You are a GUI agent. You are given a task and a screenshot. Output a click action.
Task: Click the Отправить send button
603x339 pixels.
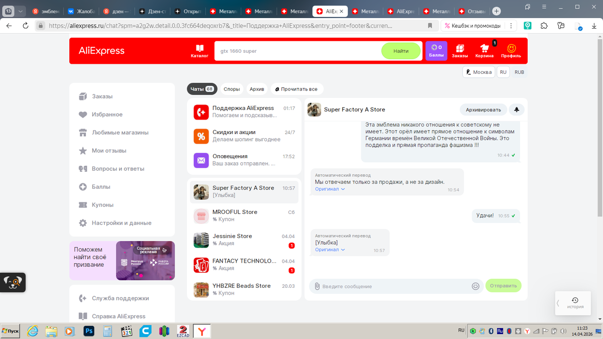503,286
